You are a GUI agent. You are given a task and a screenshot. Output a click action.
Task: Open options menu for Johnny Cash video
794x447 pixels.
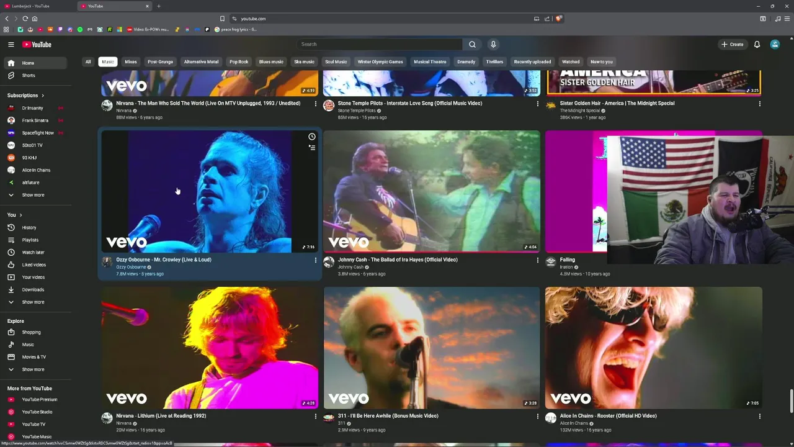click(x=537, y=260)
